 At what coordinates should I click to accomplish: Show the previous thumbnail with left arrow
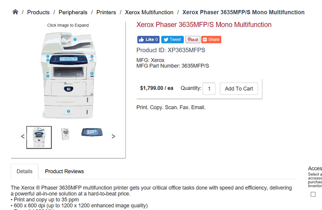[22, 136]
